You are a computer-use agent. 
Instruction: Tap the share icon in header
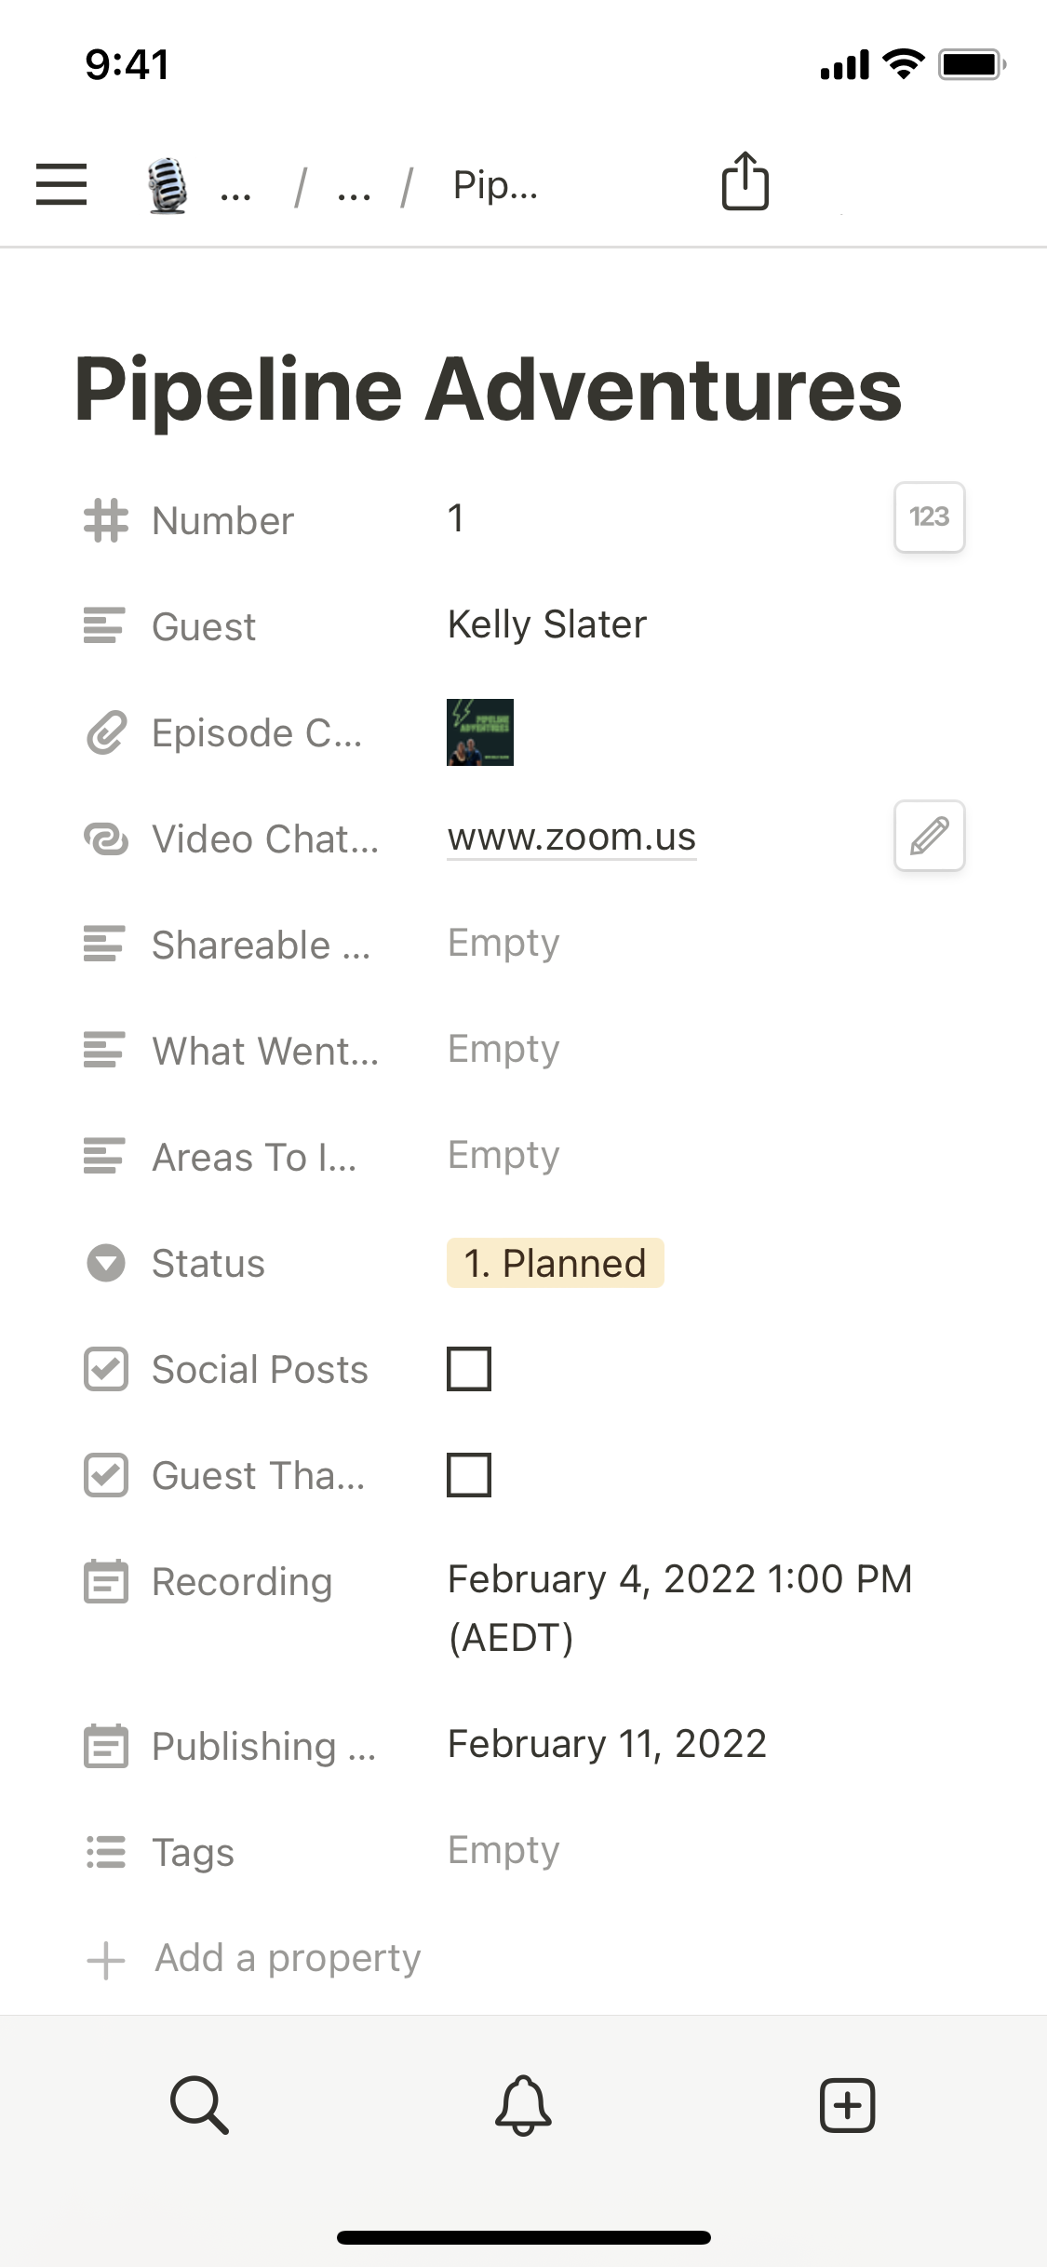click(745, 182)
